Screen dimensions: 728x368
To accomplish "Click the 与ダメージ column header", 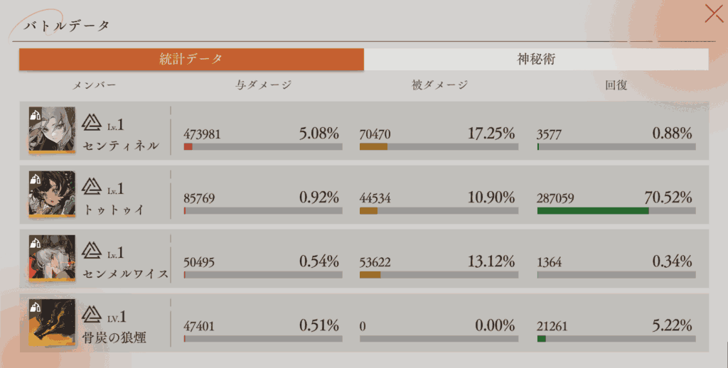I will pos(263,85).
